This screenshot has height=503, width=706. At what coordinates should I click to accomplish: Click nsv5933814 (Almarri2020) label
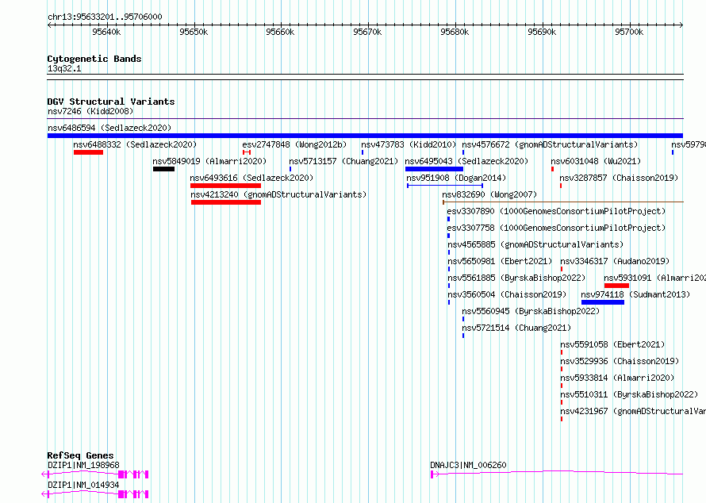(x=617, y=378)
